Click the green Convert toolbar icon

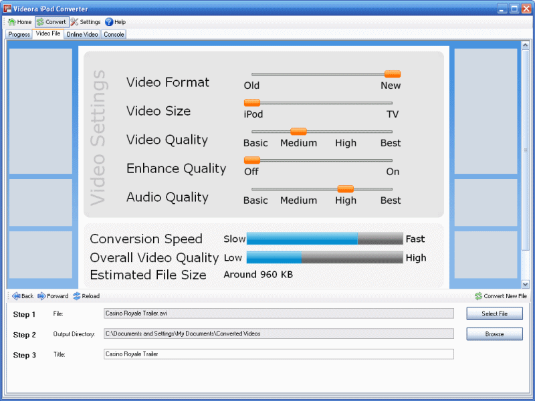pos(40,22)
